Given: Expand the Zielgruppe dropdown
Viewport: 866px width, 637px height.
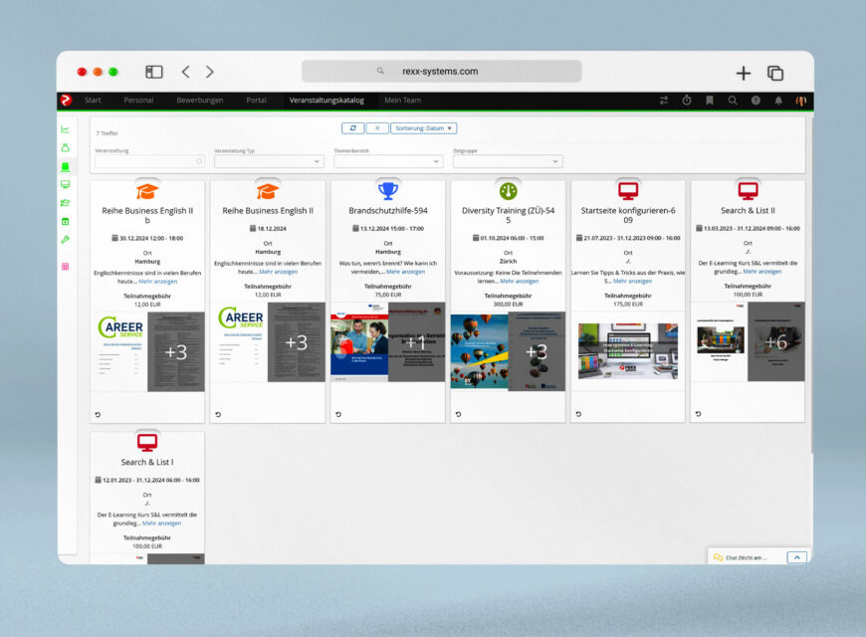Looking at the screenshot, I should pos(508,161).
